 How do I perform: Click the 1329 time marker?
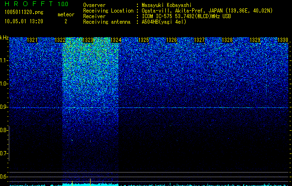pyautogui.click(x=255, y=40)
